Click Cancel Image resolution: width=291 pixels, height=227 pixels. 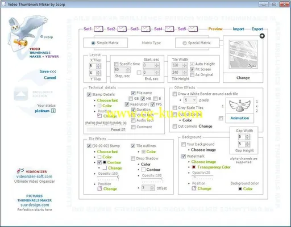(50, 78)
